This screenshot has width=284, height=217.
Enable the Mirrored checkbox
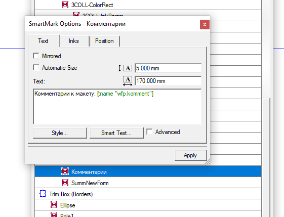click(36, 56)
